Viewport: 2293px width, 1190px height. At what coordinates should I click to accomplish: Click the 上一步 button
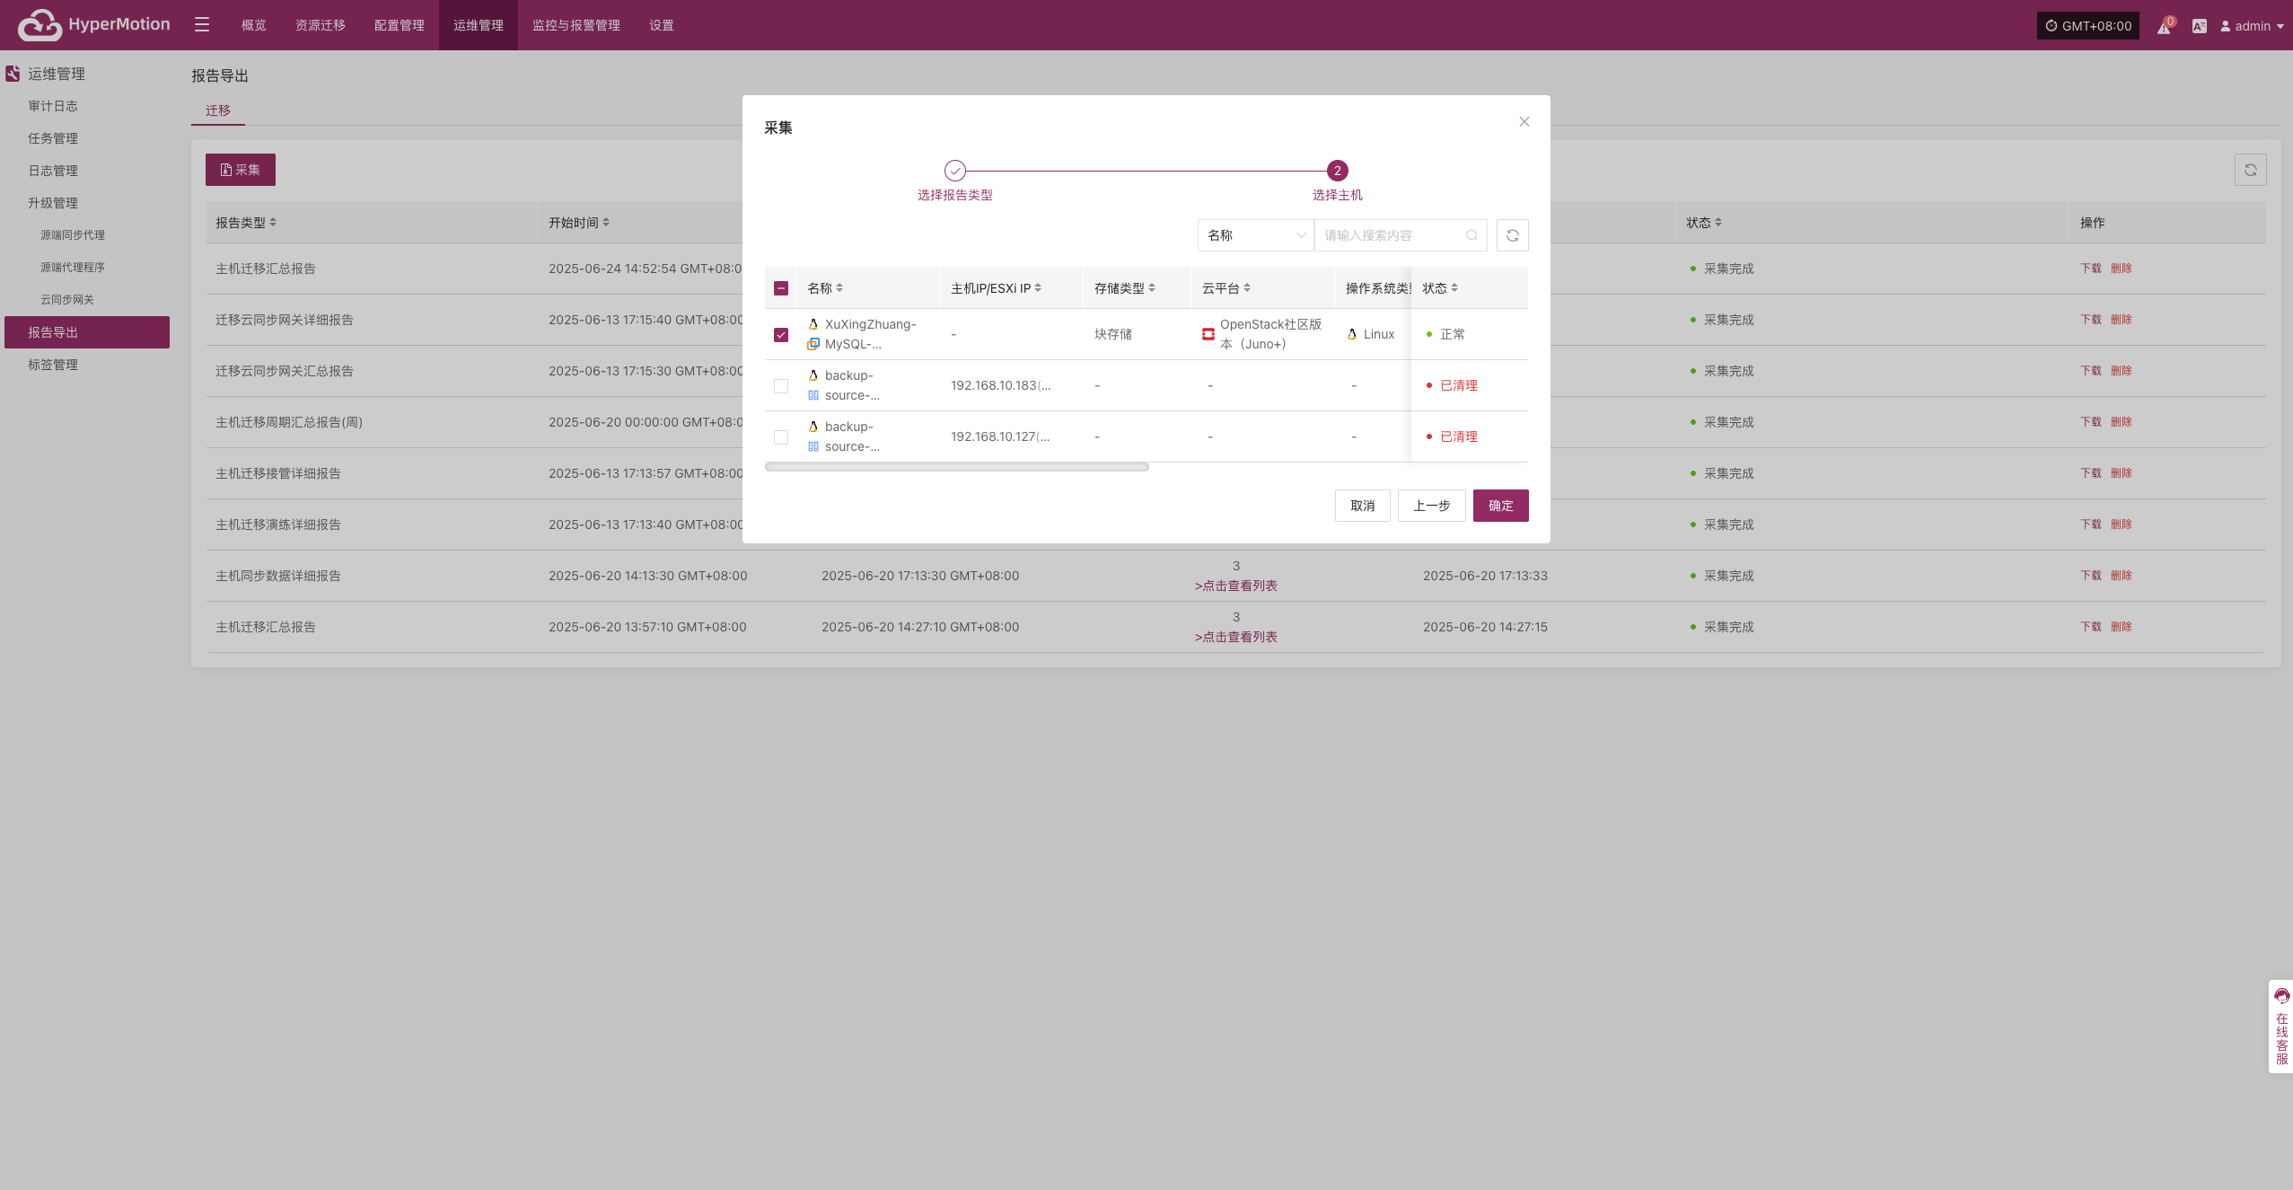click(1432, 506)
